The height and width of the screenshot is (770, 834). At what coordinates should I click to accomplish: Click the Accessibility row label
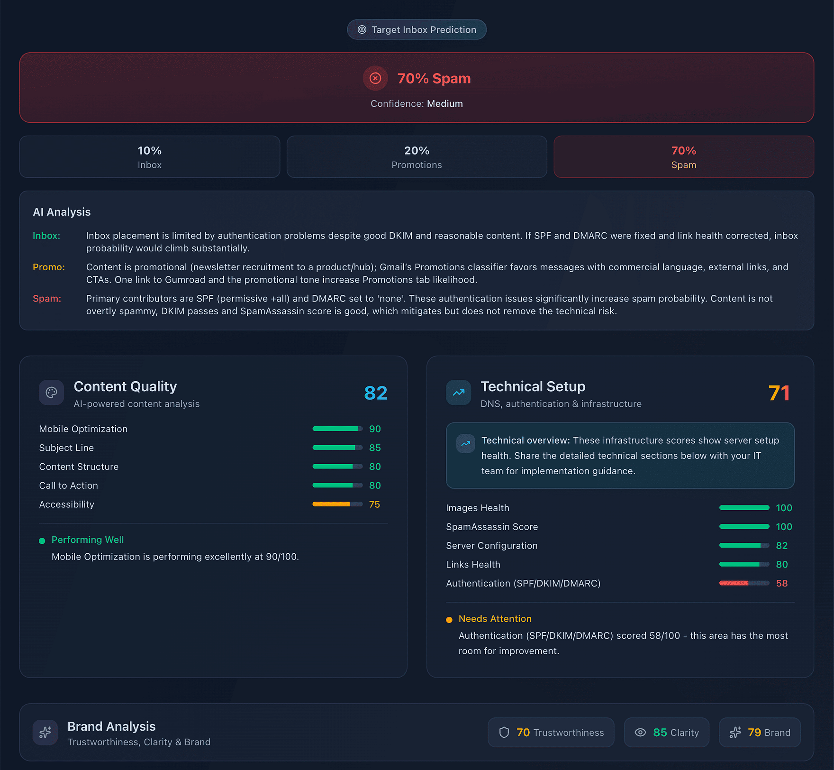pyautogui.click(x=67, y=504)
